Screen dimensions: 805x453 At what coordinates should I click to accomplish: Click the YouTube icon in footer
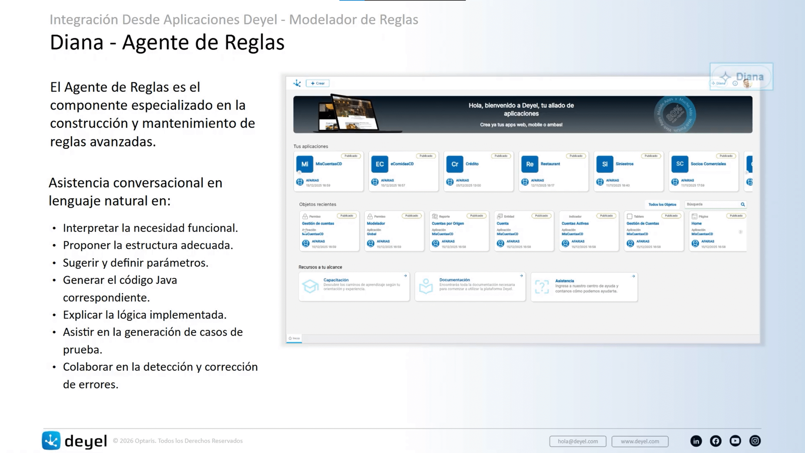pyautogui.click(x=735, y=441)
